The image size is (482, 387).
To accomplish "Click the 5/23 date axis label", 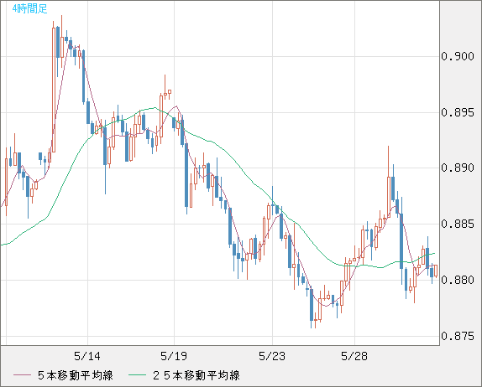I will tap(272, 356).
